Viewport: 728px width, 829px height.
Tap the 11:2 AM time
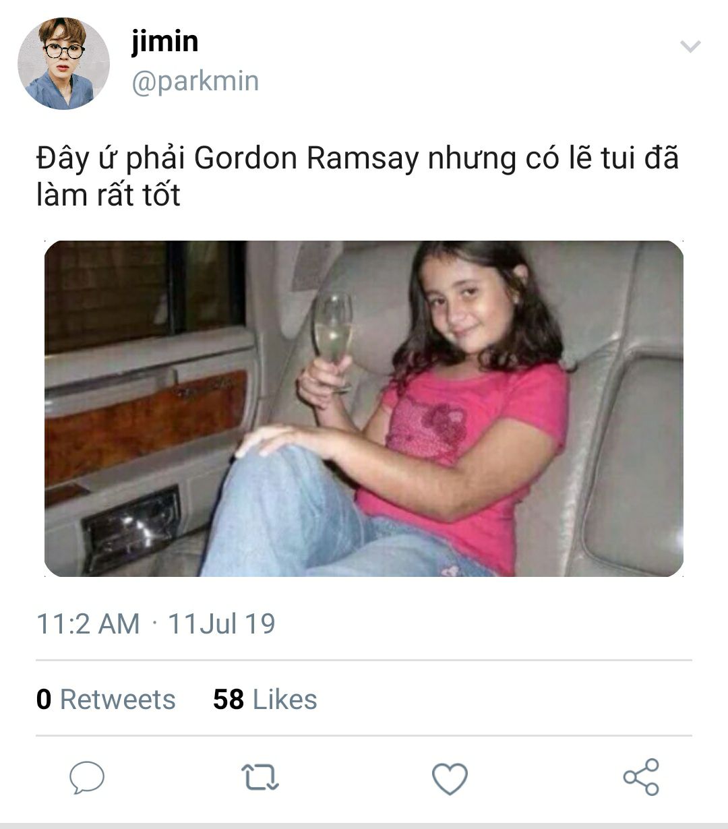(x=88, y=623)
